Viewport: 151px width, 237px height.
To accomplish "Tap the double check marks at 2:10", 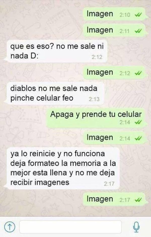I will 138,15.
